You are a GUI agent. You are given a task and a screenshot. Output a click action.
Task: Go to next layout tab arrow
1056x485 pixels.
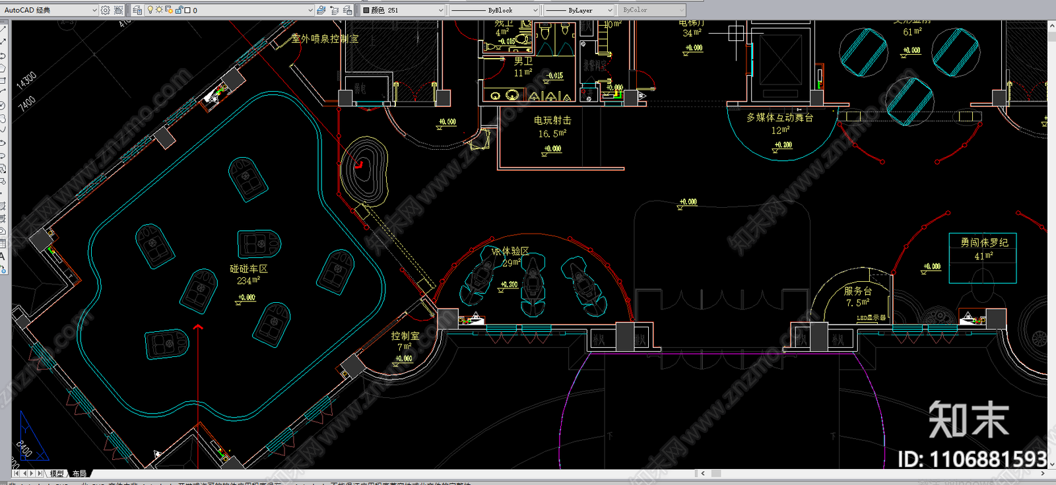(x=32, y=473)
